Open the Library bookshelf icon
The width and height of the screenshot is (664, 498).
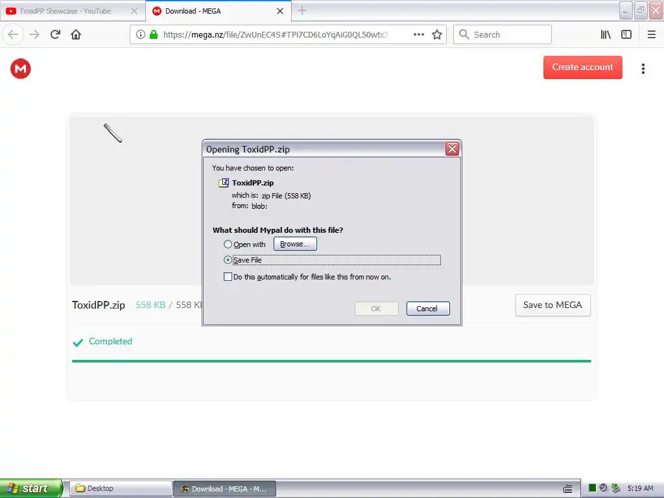coord(606,34)
